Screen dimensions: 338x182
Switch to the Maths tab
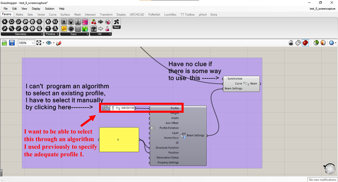click(19, 15)
